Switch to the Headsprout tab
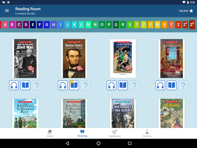 click(x=115, y=133)
